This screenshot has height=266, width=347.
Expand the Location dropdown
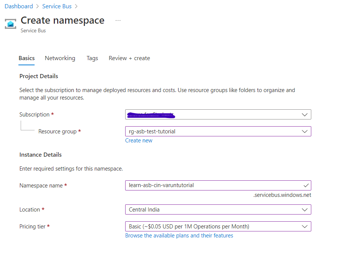[x=305, y=209]
